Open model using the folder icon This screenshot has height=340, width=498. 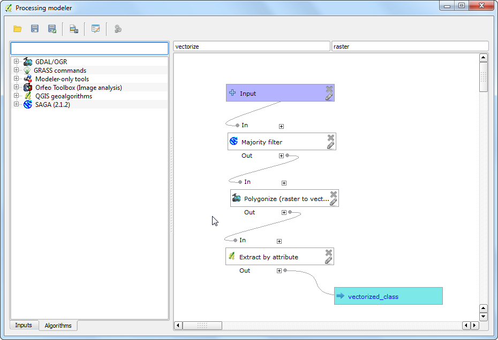[x=18, y=29]
